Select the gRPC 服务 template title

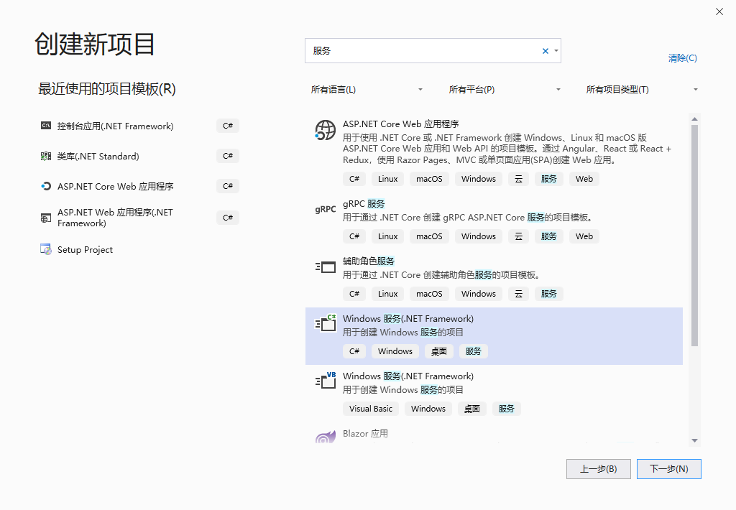(363, 203)
